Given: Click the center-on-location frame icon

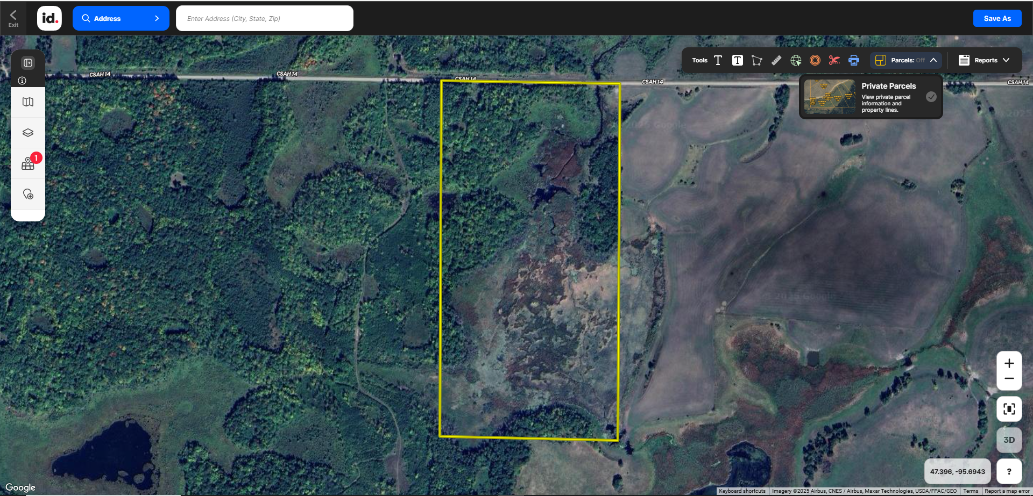Looking at the screenshot, I should [1009, 409].
